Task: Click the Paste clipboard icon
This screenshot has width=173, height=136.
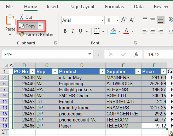Action: click(x=11, y=20)
